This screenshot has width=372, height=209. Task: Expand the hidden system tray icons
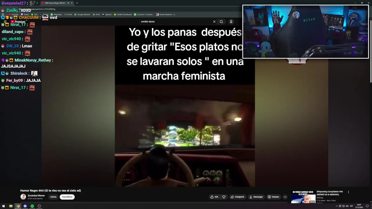337,206
